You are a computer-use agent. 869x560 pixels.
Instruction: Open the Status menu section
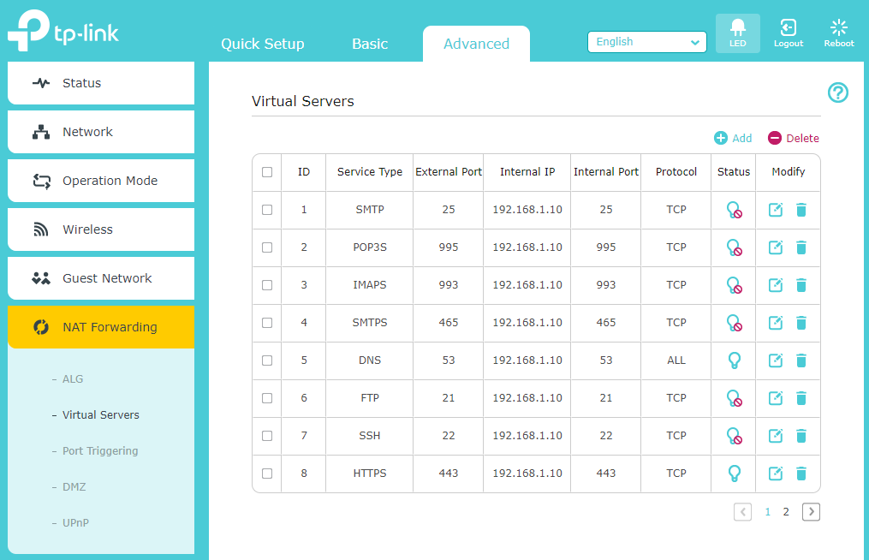(101, 83)
